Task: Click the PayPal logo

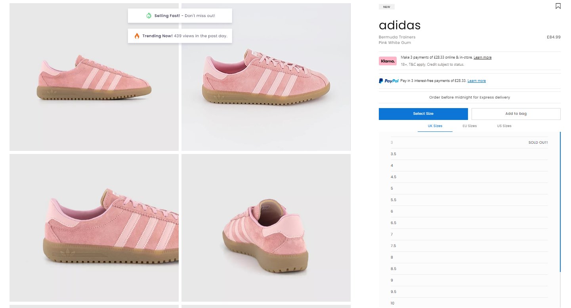Action: pos(389,81)
